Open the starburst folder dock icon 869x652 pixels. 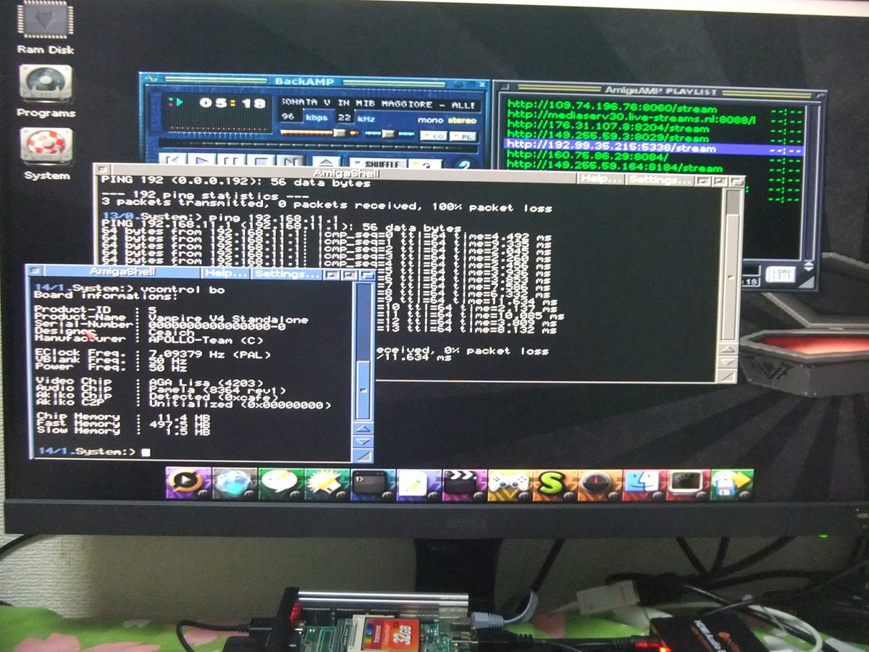[327, 484]
